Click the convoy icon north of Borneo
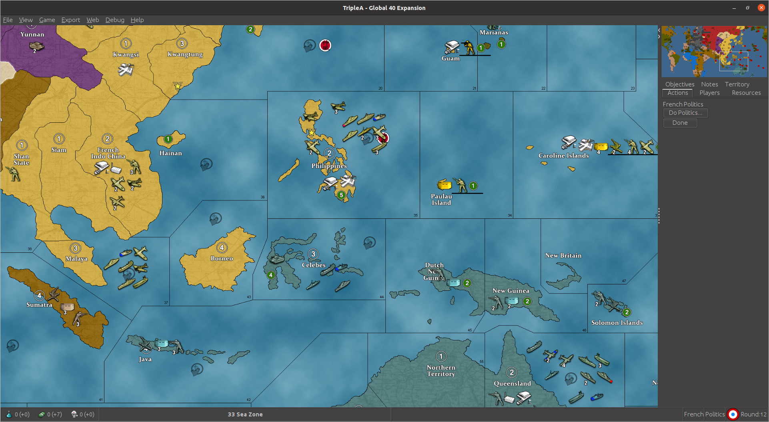The image size is (769, 422). tap(215, 218)
